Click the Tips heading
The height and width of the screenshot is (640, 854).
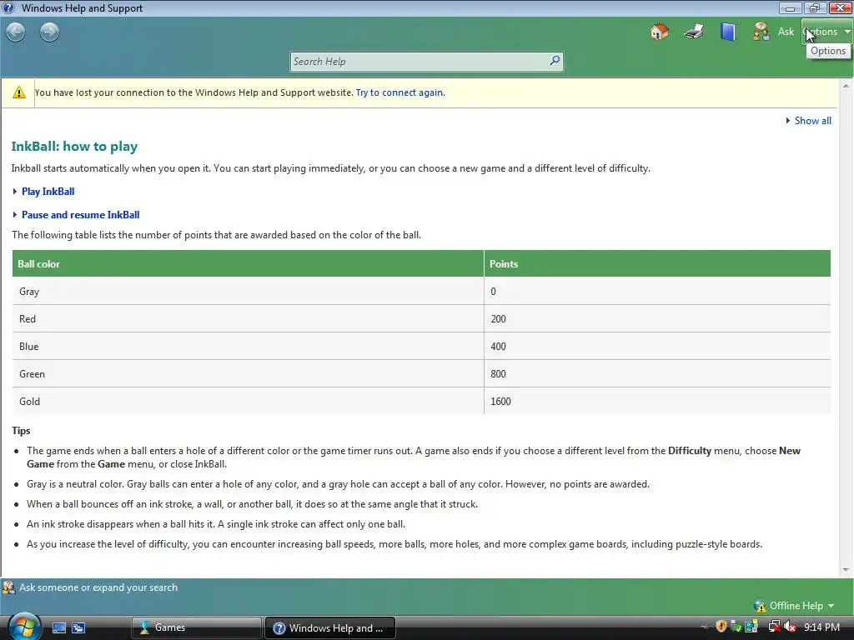[x=21, y=431]
